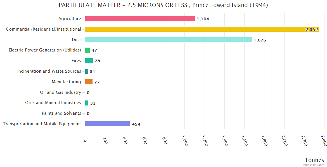Click the teal Fires bar
This screenshot has width=327, height=167.
[89, 61]
